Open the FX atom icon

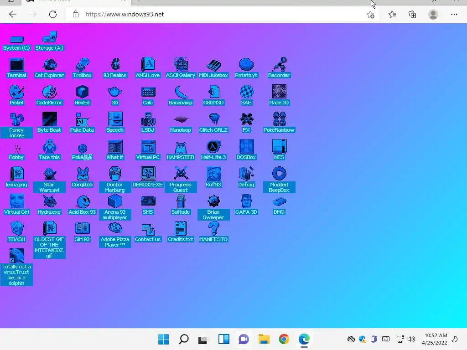(x=246, y=123)
